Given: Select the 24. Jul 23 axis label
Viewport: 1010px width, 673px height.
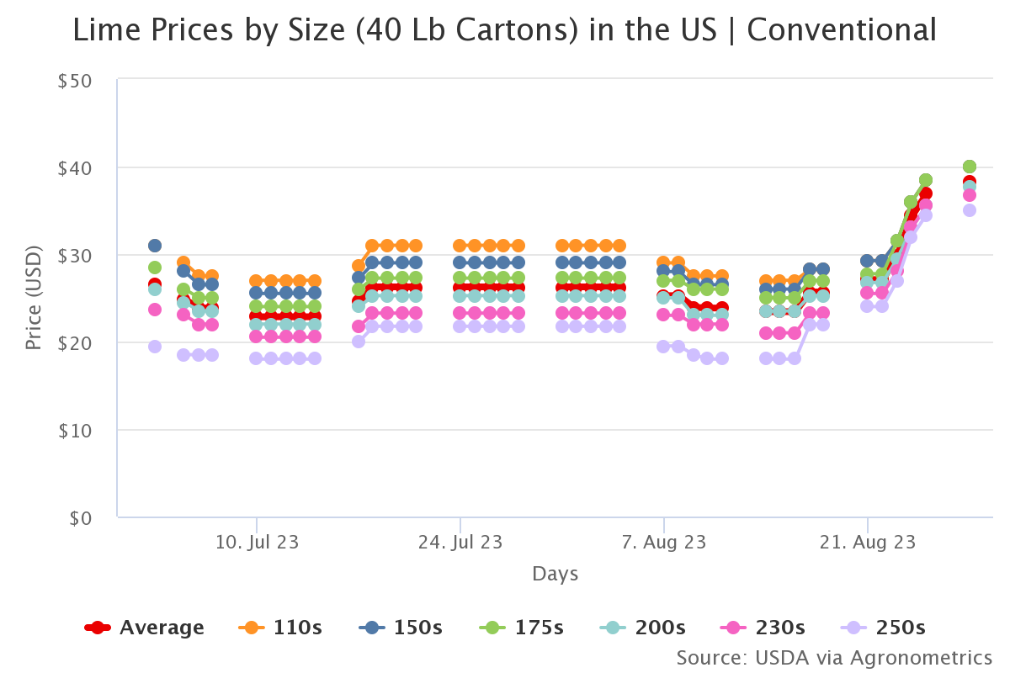Looking at the screenshot, I should (460, 543).
